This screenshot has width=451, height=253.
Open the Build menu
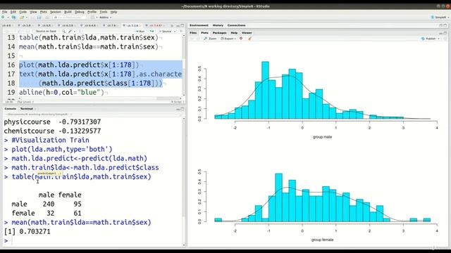tap(68, 12)
